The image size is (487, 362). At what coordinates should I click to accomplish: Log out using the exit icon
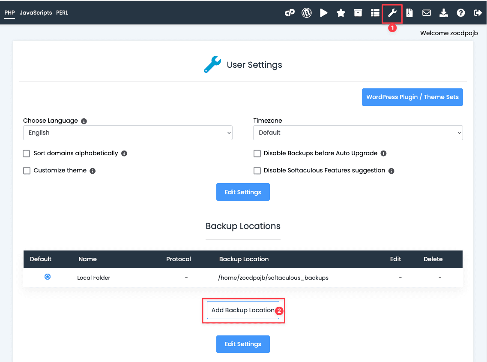(478, 12)
